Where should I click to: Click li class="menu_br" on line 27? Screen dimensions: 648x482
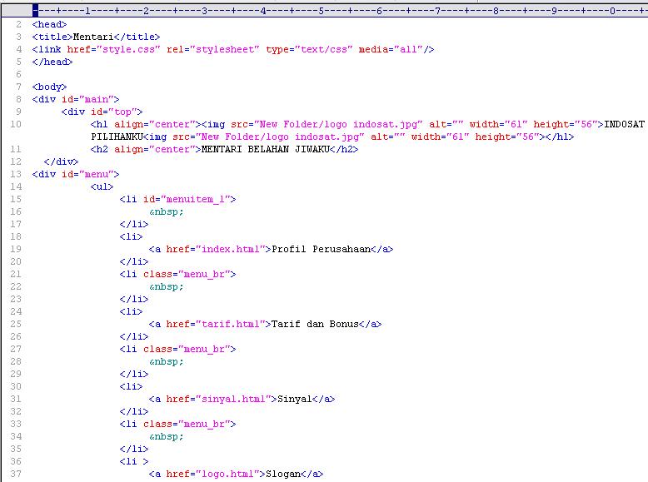pyautogui.click(x=177, y=349)
